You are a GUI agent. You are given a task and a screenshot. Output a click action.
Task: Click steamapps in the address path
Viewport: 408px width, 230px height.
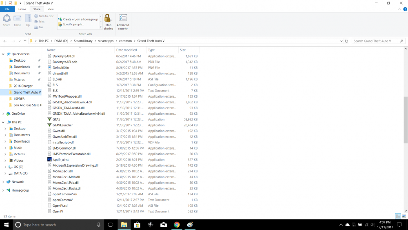click(106, 41)
